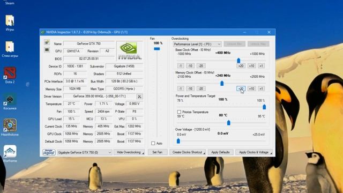Screen dimensions: 343x193
Task: Click the Fan speed slider handle
Action: [157, 49]
